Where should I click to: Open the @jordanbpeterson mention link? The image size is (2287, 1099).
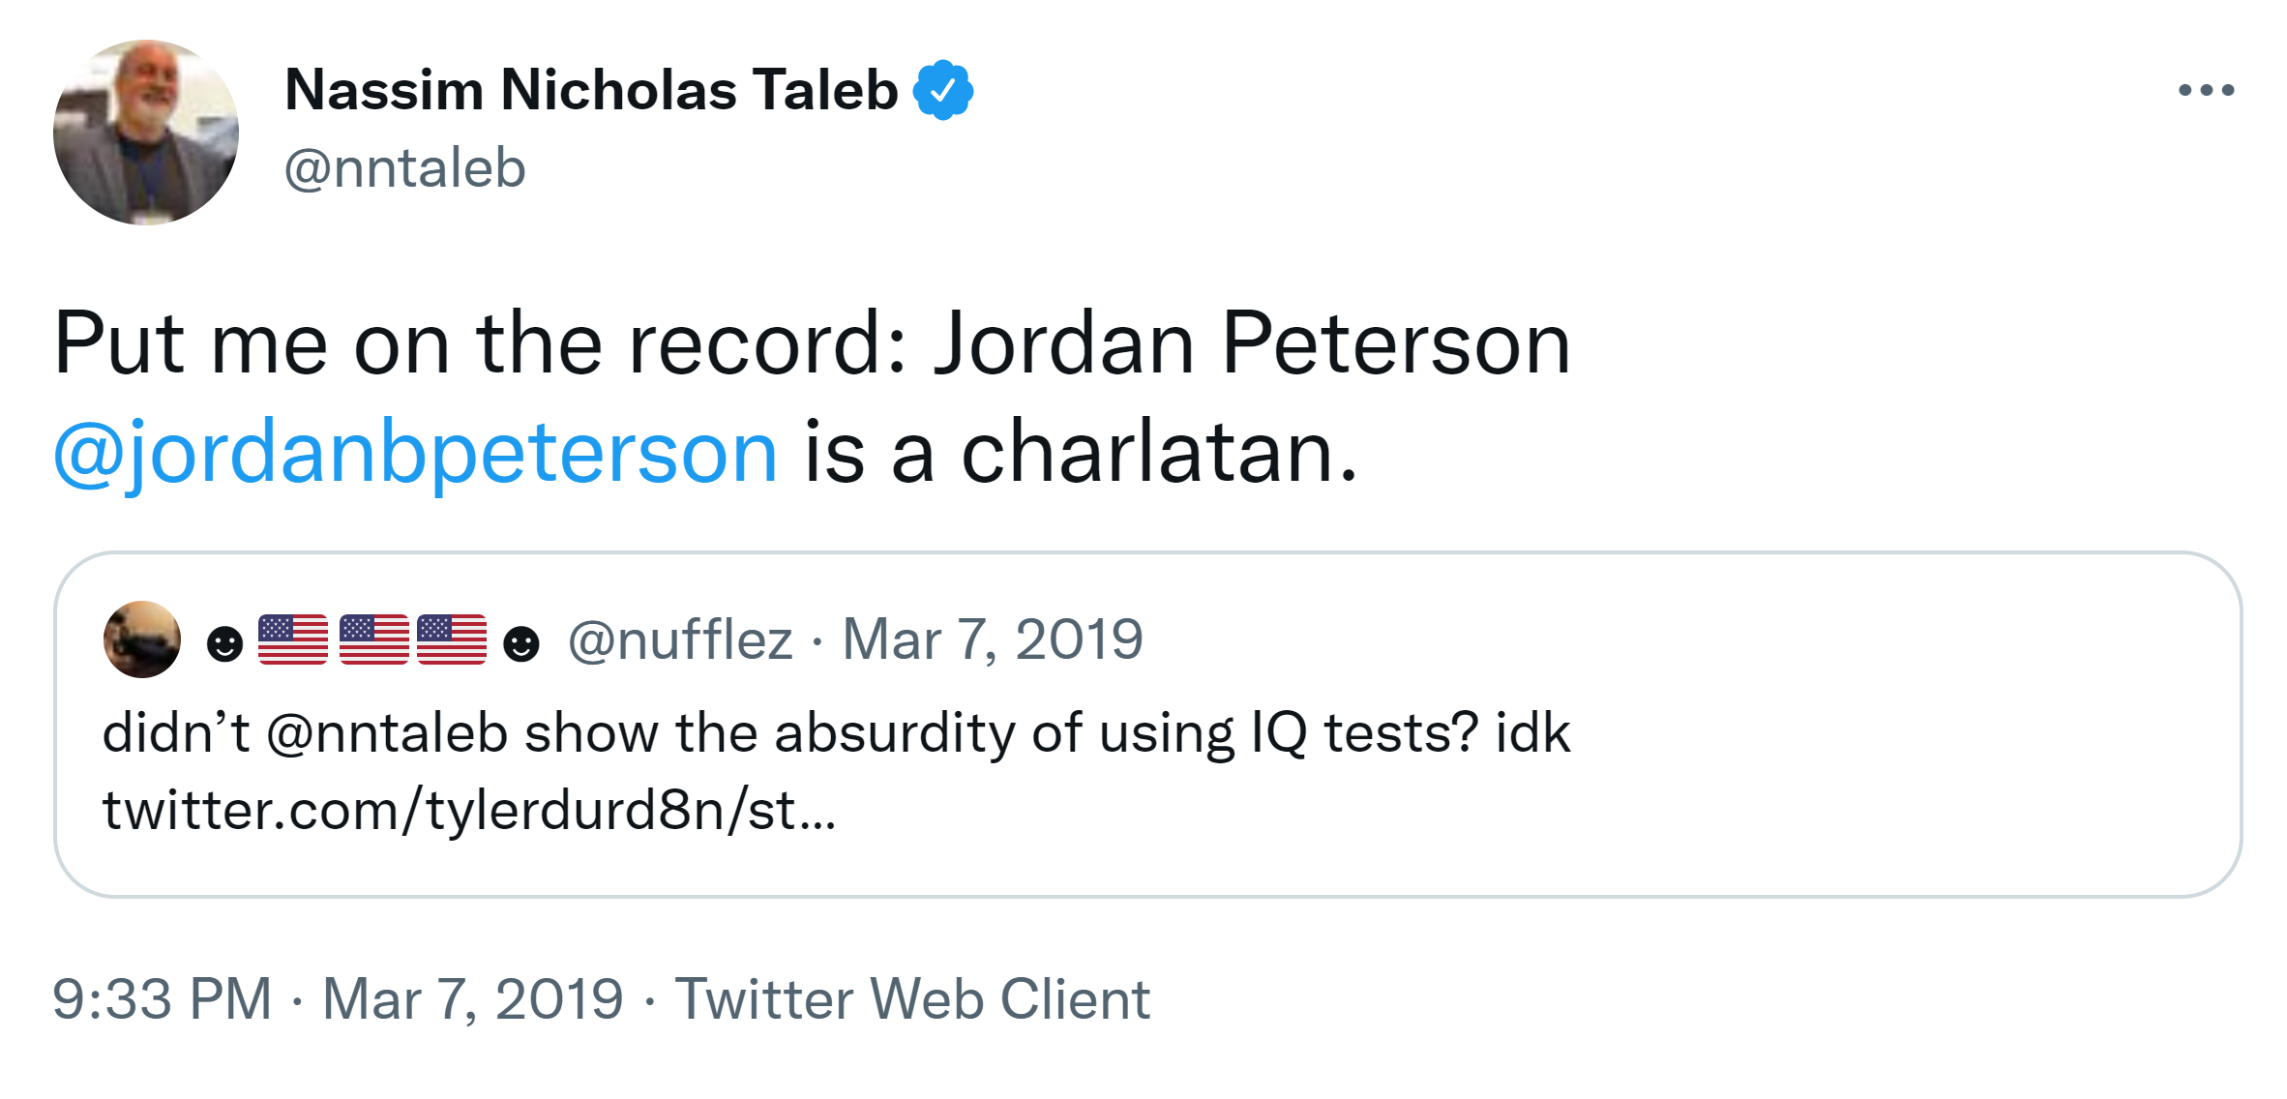click(x=415, y=452)
